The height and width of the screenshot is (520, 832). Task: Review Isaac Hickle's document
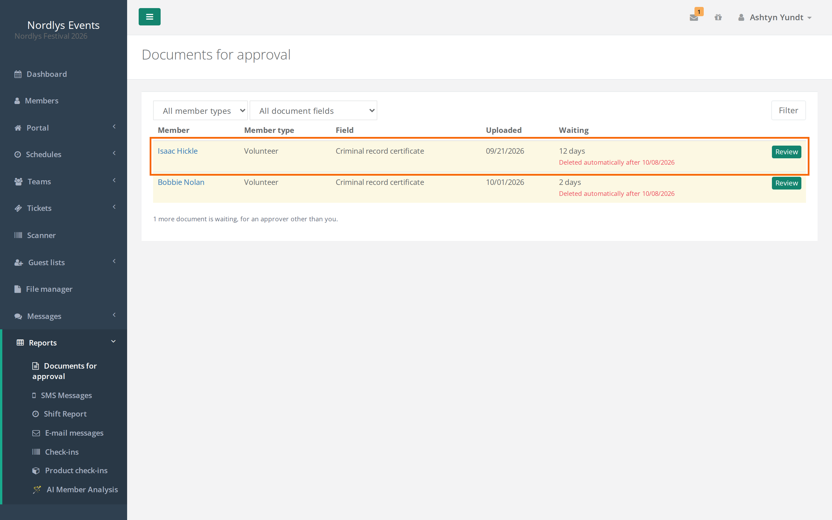[x=786, y=152]
